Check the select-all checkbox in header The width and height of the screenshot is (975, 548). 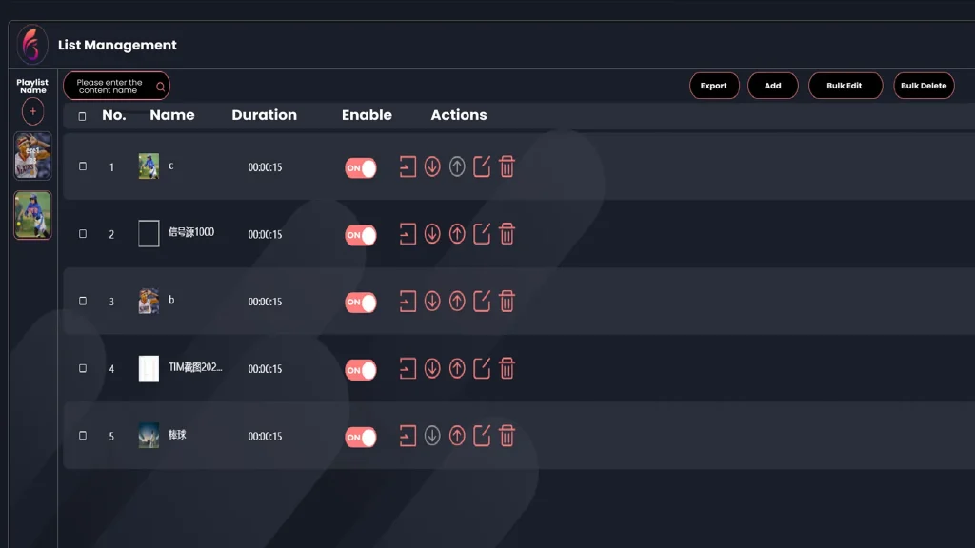tap(82, 116)
